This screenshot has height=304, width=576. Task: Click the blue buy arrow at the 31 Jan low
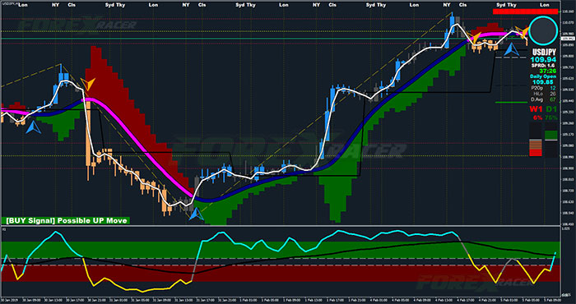pyautogui.click(x=196, y=214)
